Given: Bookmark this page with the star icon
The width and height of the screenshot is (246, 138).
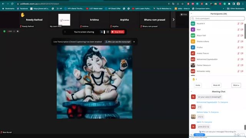Looking at the screenshot, I should 183,4.
